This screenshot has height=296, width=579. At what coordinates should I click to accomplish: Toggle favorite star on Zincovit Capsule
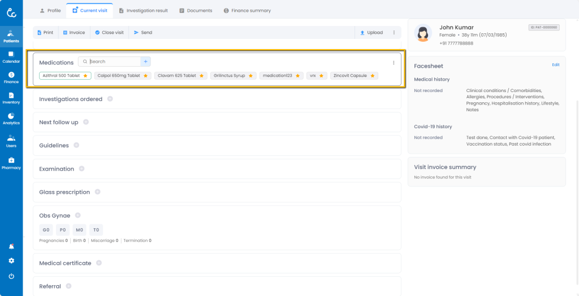pyautogui.click(x=373, y=76)
